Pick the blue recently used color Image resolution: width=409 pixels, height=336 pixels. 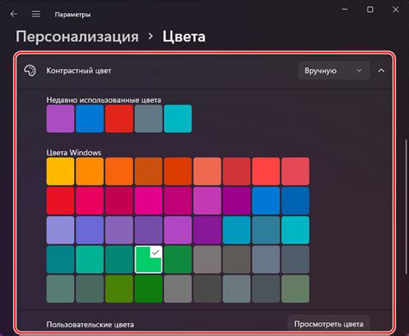(x=90, y=118)
